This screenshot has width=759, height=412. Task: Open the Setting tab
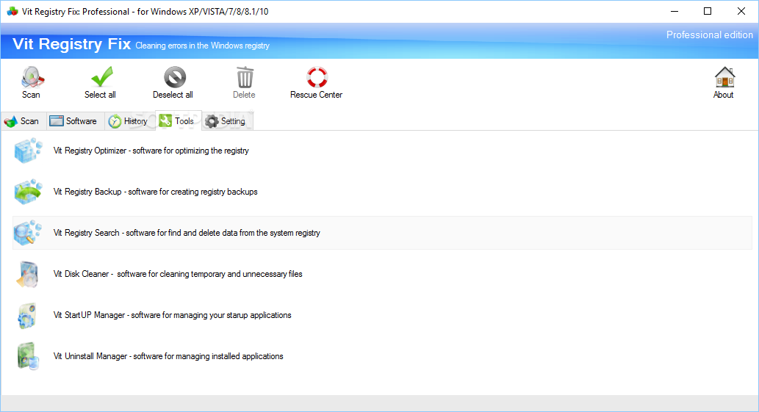tap(226, 121)
